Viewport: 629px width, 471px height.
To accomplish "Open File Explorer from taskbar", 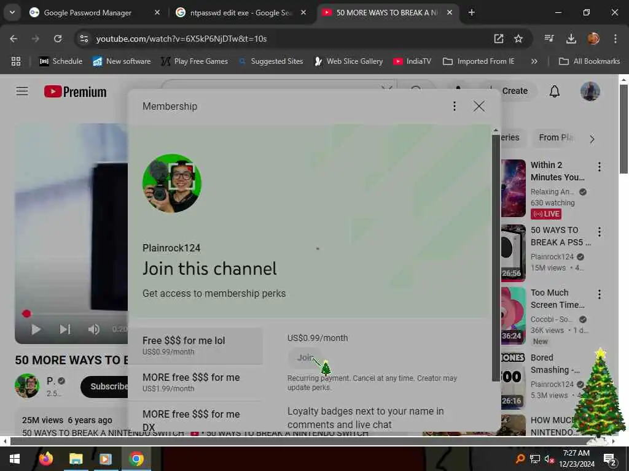I will tap(76, 459).
